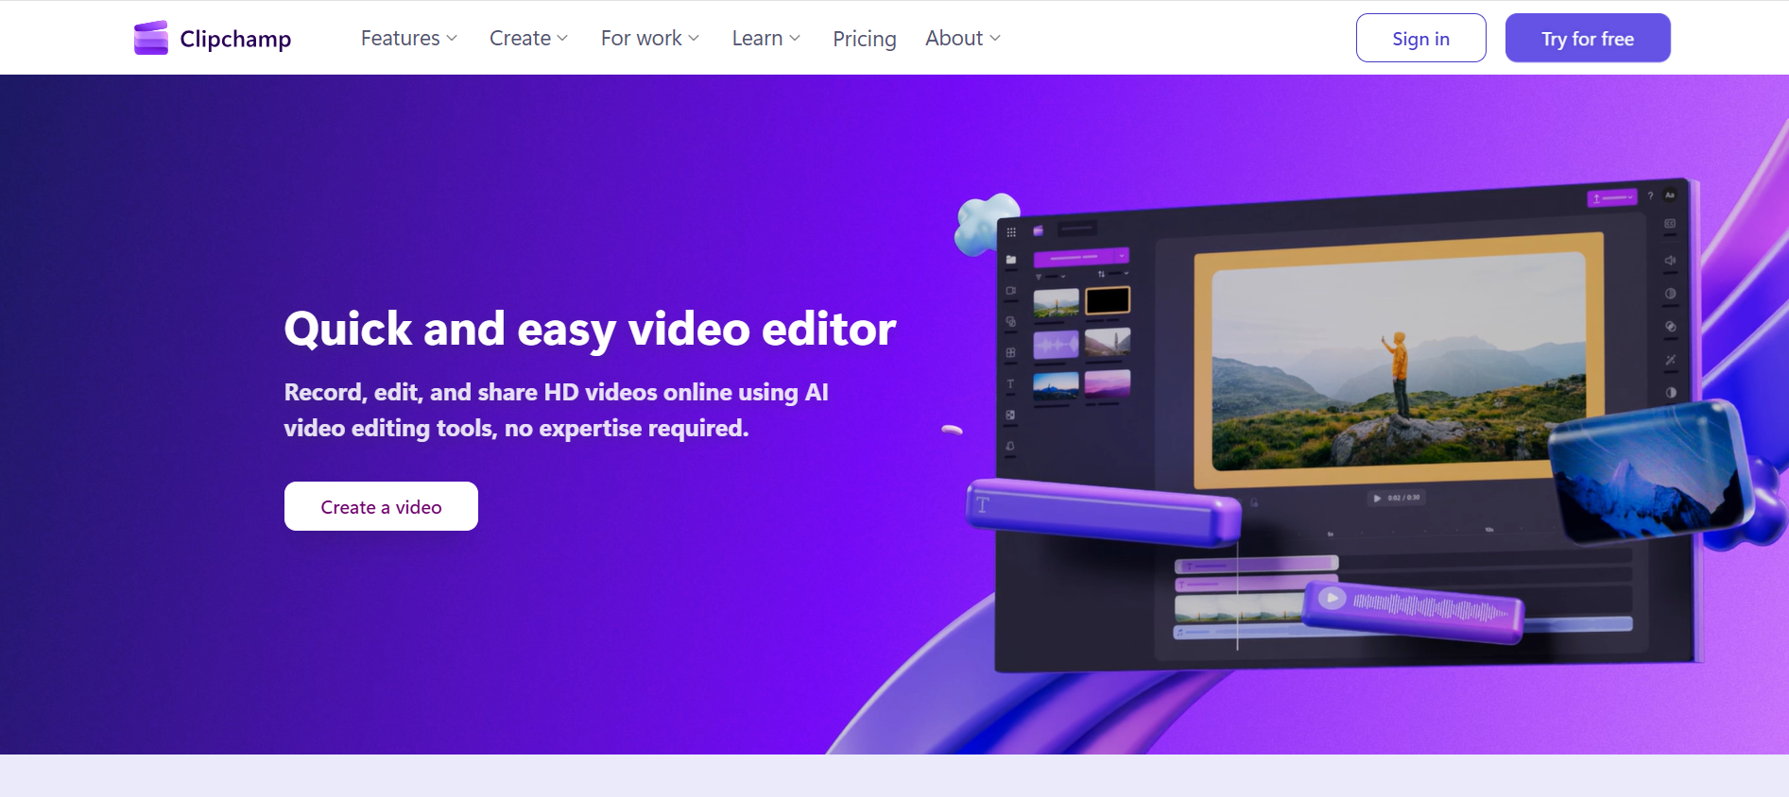Click the question mark help icon
The width and height of the screenshot is (1789, 797).
tap(1650, 196)
